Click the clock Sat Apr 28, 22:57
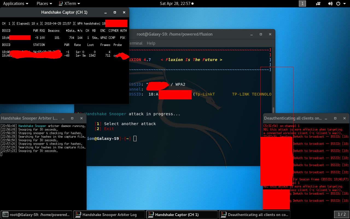This screenshot has height=219, width=350. coord(177,4)
